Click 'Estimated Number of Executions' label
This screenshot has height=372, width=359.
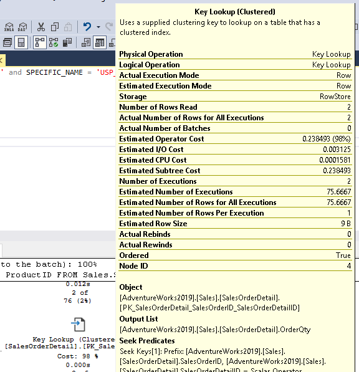176,192
